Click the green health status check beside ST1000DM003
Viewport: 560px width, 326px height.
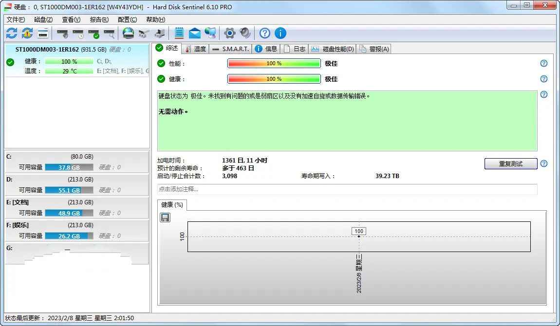10,62
